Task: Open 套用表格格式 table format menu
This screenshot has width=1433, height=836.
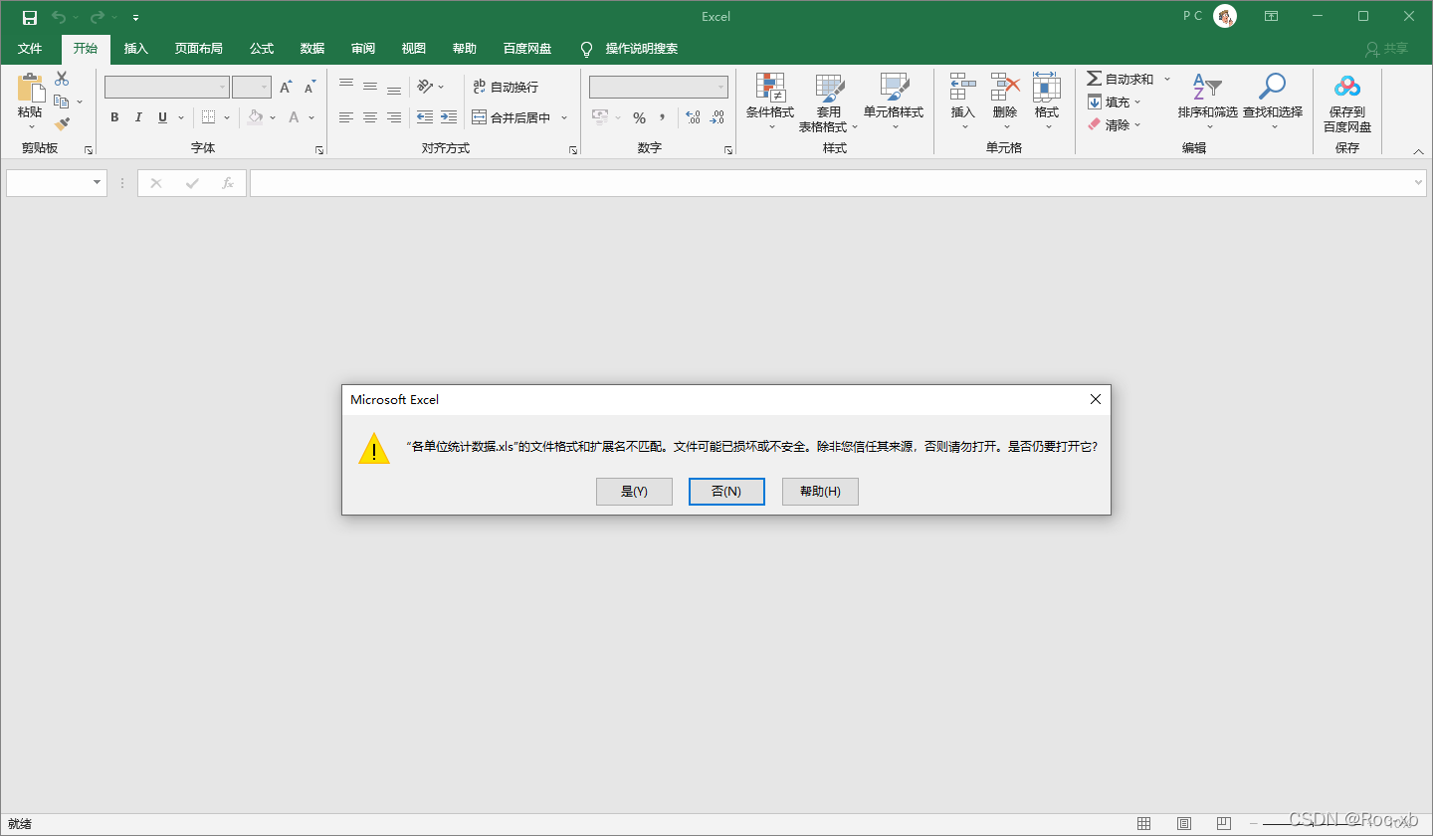Action: (x=828, y=102)
